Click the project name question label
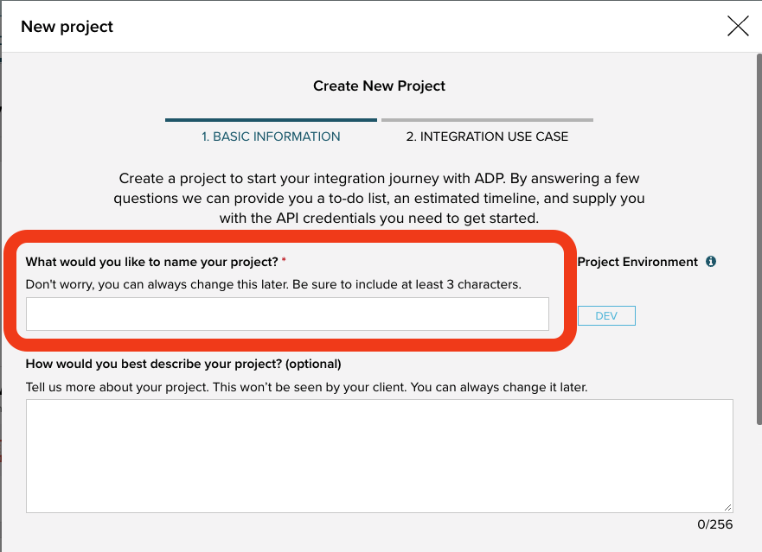Viewport: 762px width, 552px height. [x=151, y=261]
